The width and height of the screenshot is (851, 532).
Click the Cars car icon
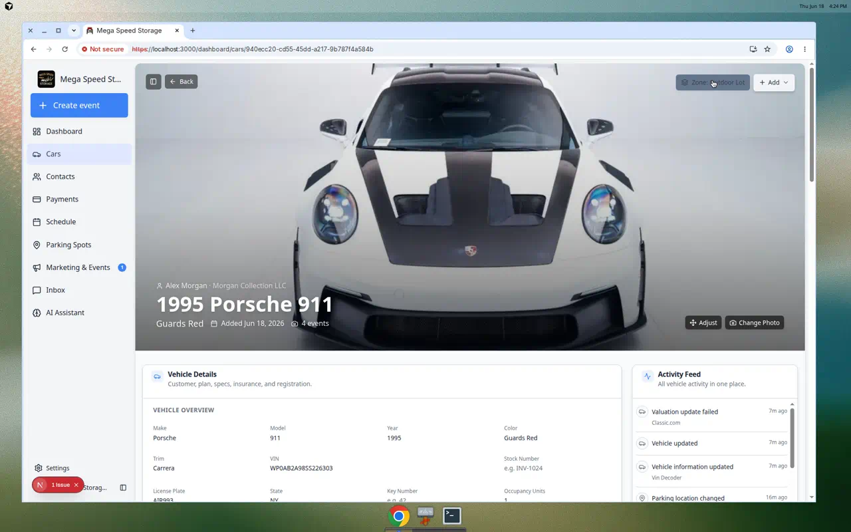click(37, 154)
